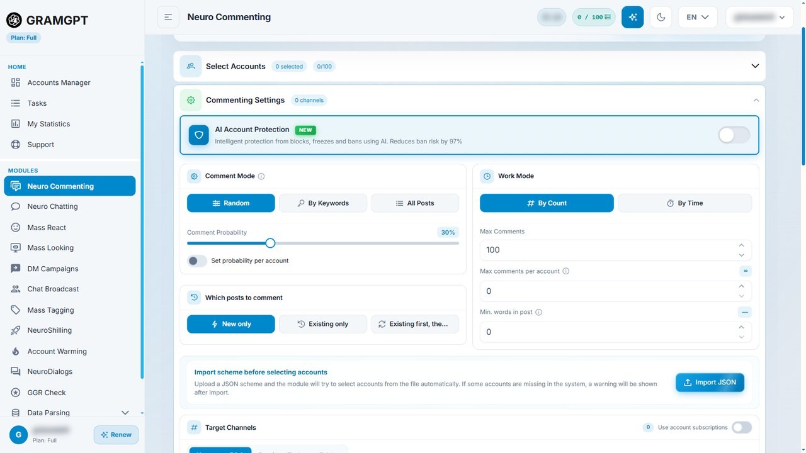Click the Renew plan button
Viewport: 806px width, 453px height.
point(116,435)
